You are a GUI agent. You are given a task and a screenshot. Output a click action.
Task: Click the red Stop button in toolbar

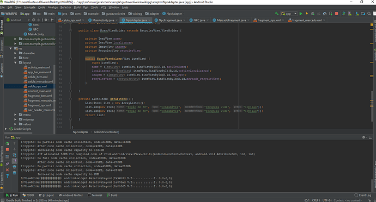pyautogui.click(x=337, y=14)
